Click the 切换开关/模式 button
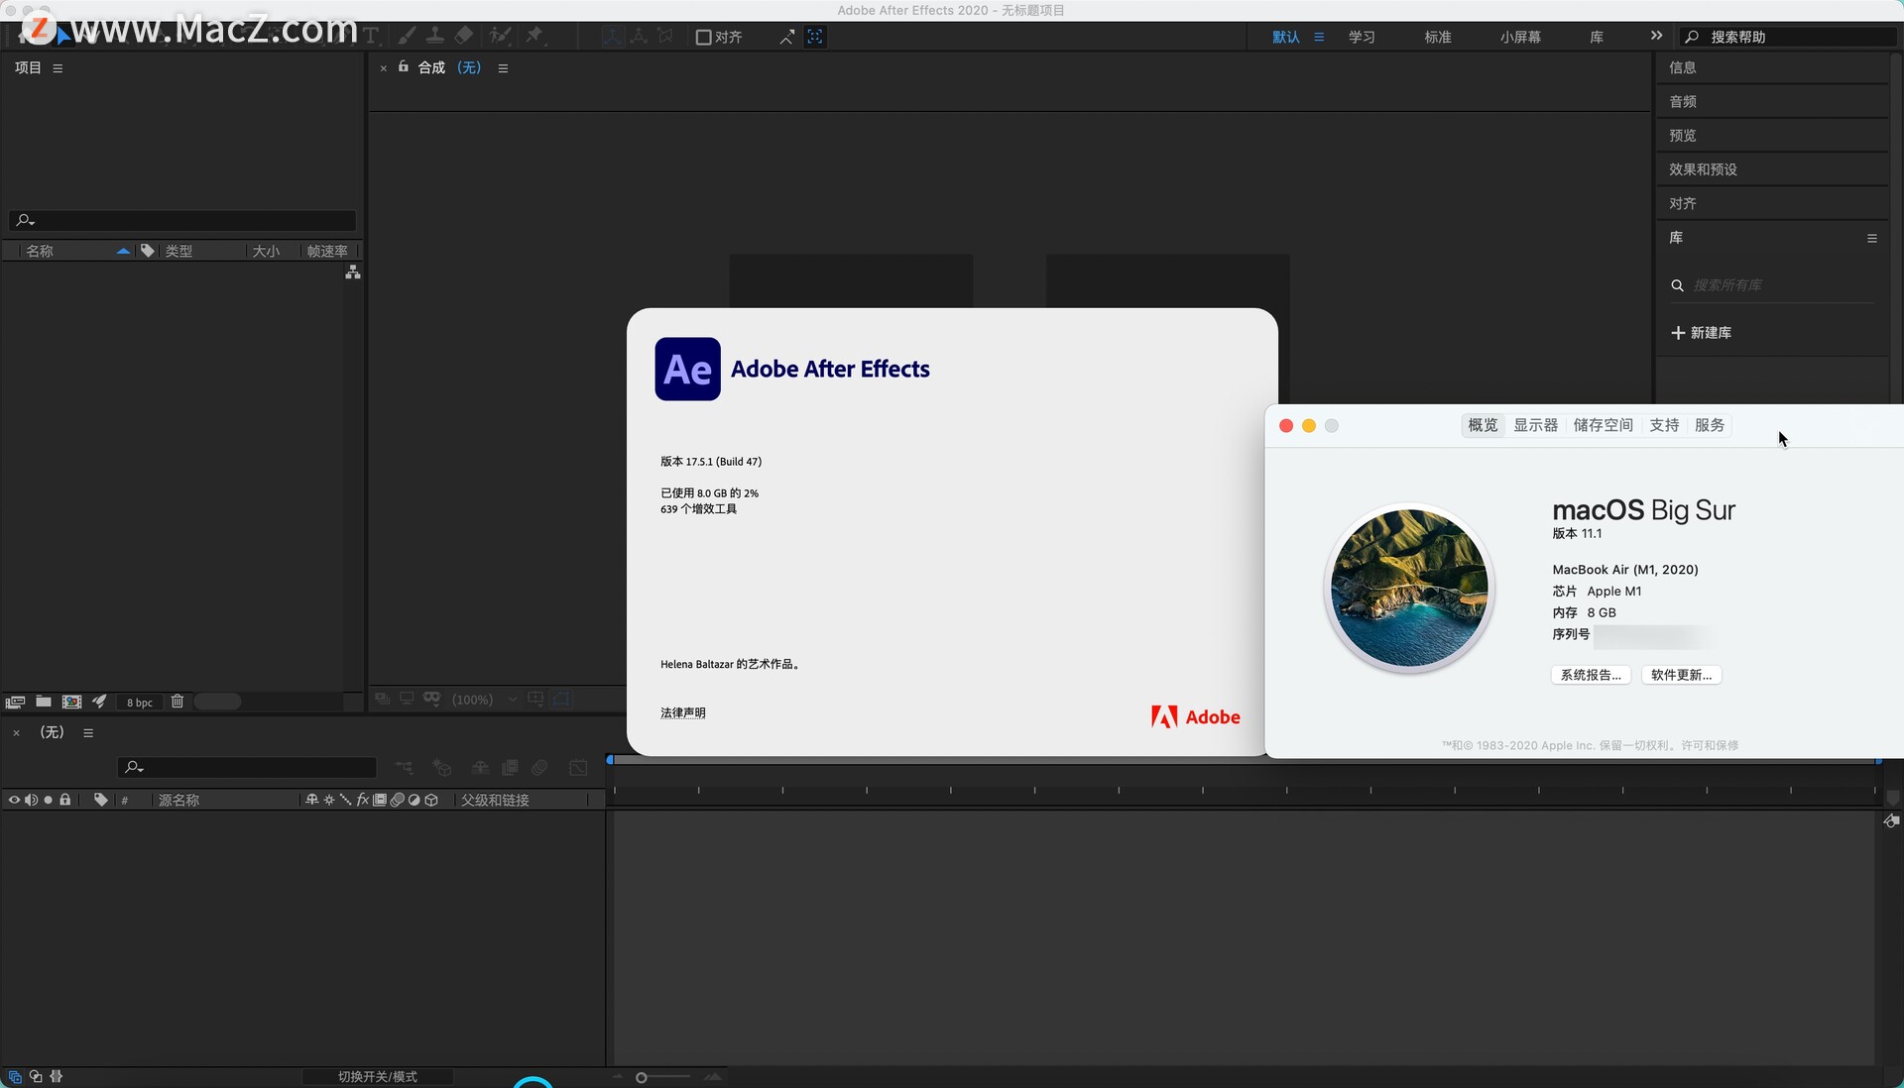The image size is (1904, 1088). tap(377, 1076)
